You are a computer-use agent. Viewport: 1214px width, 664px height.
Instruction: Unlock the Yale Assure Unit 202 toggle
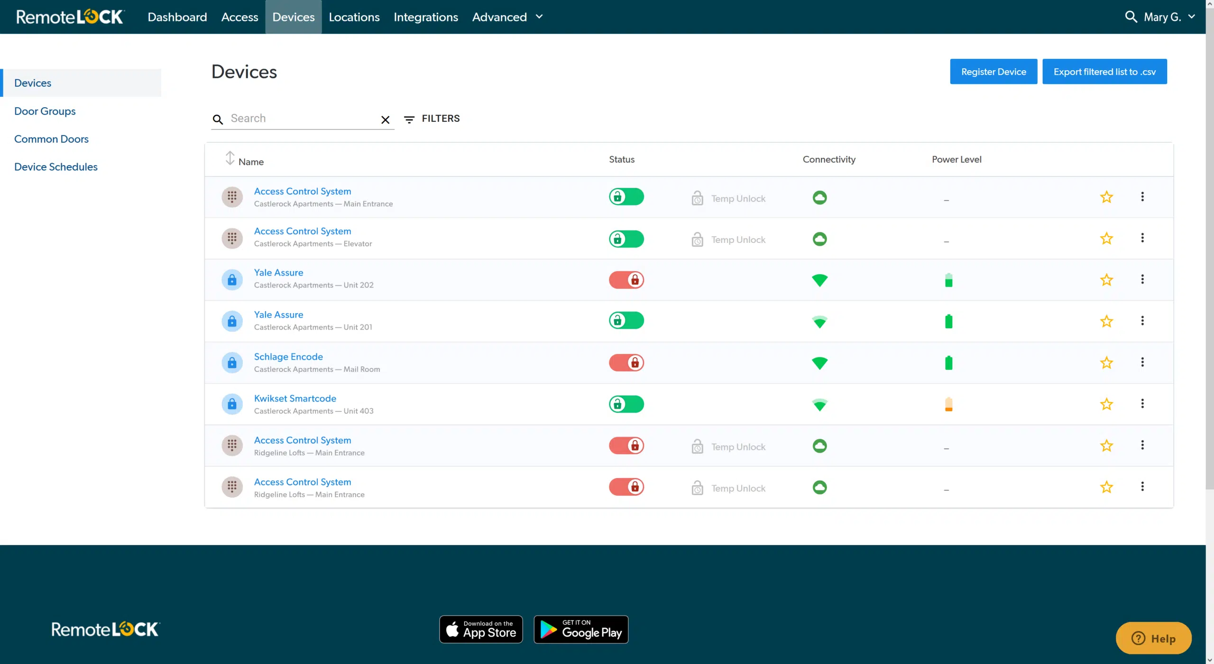click(x=626, y=280)
